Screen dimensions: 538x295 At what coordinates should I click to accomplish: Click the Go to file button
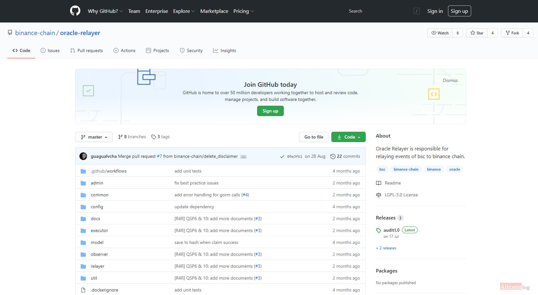314,137
